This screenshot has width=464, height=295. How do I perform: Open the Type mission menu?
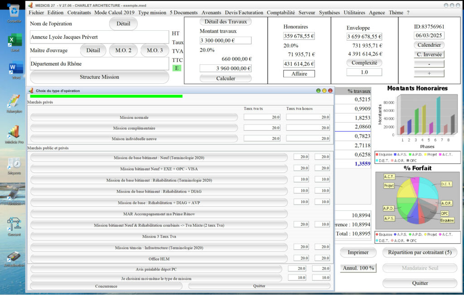pos(152,12)
